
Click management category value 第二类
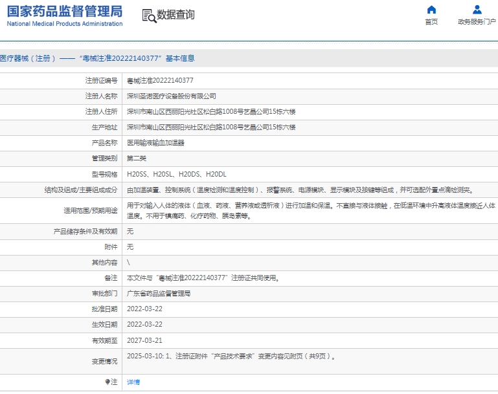137,159
